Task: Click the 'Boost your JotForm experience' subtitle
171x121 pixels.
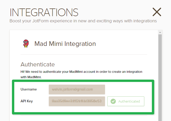Action: pos(83,21)
